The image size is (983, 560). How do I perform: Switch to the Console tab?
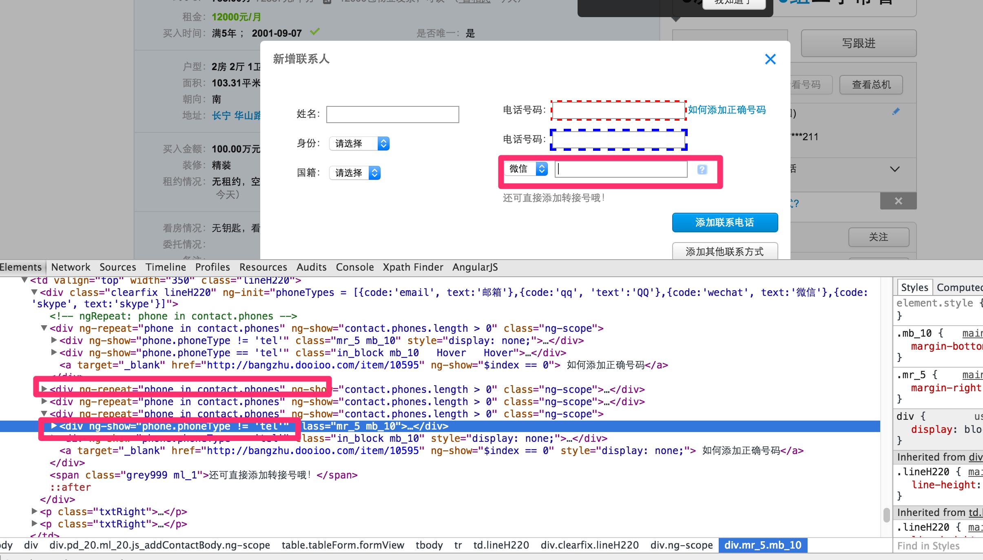tap(355, 267)
